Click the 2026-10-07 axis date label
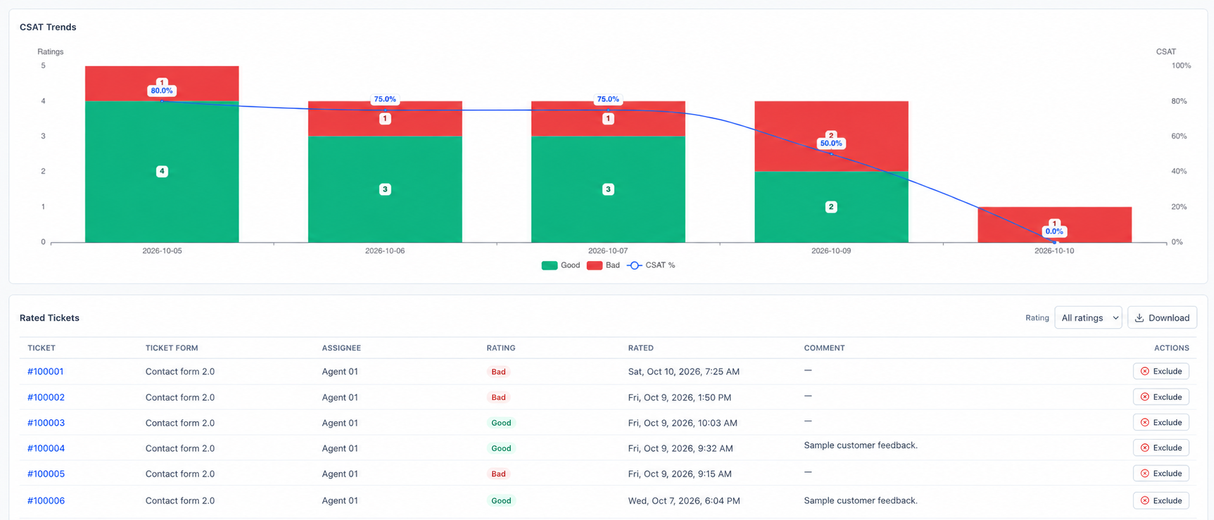The width and height of the screenshot is (1214, 520). point(608,251)
